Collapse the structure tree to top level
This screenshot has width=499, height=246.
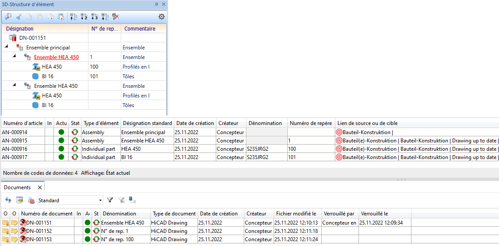(x=73, y=17)
